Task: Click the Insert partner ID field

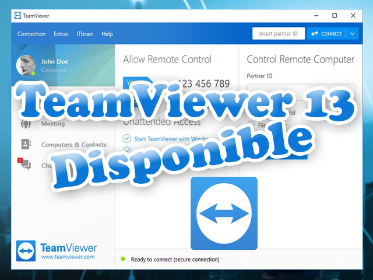Action: tap(279, 34)
